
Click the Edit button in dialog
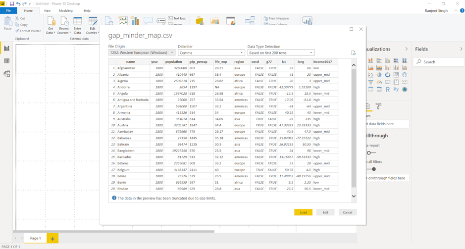325,212
